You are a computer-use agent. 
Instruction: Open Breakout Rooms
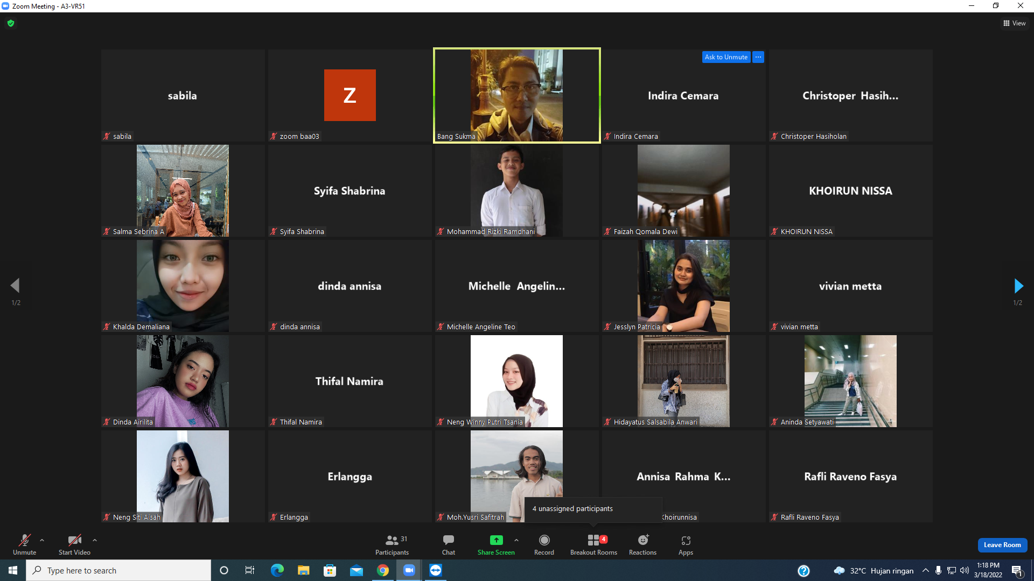[x=593, y=544]
